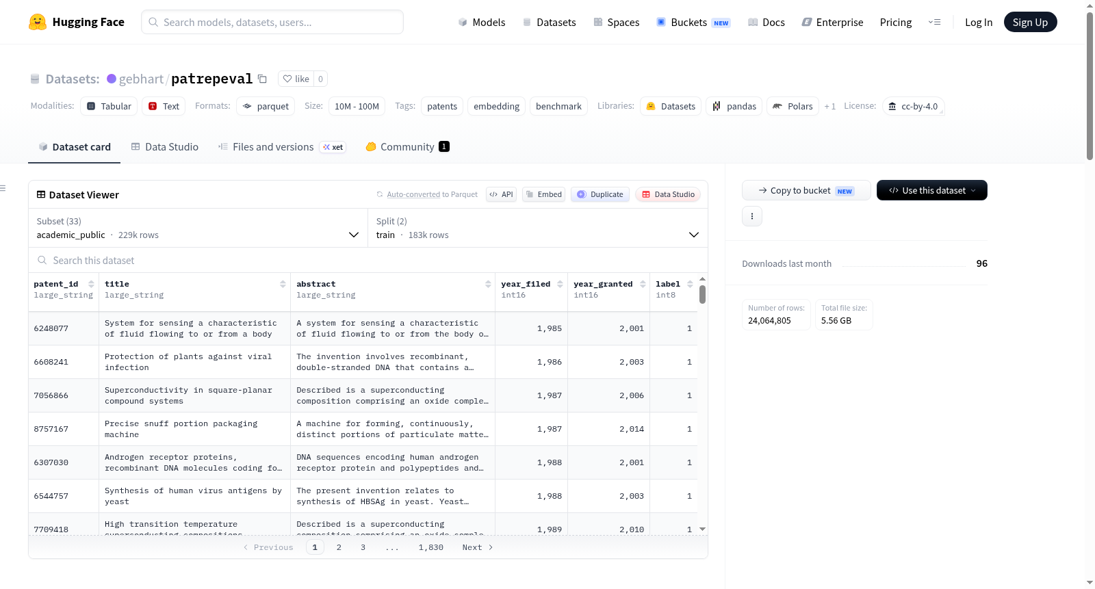Image resolution: width=1095 pixels, height=589 pixels.
Task: Open the Files and versions tab
Action: [x=282, y=146]
